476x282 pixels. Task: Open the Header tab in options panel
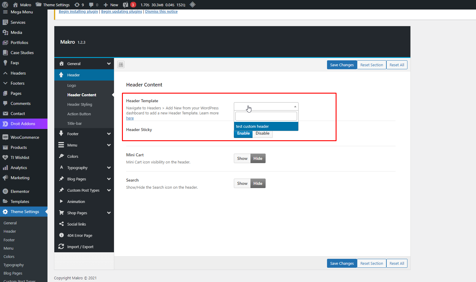point(84,75)
